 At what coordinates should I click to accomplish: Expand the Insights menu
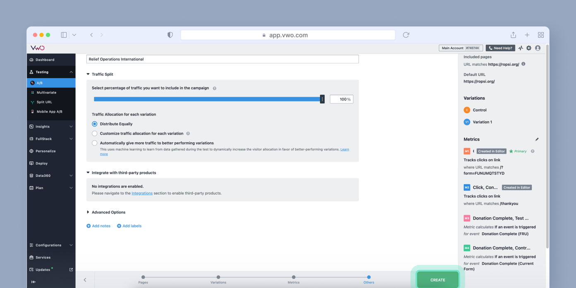pyautogui.click(x=43, y=126)
